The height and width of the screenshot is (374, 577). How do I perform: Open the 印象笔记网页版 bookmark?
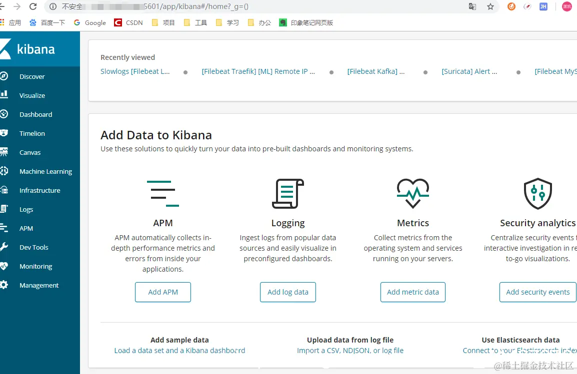coord(306,23)
